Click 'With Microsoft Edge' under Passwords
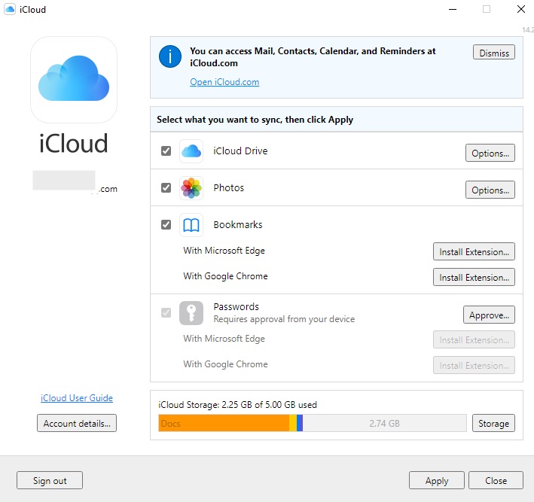This screenshot has height=502, width=534. point(224,339)
